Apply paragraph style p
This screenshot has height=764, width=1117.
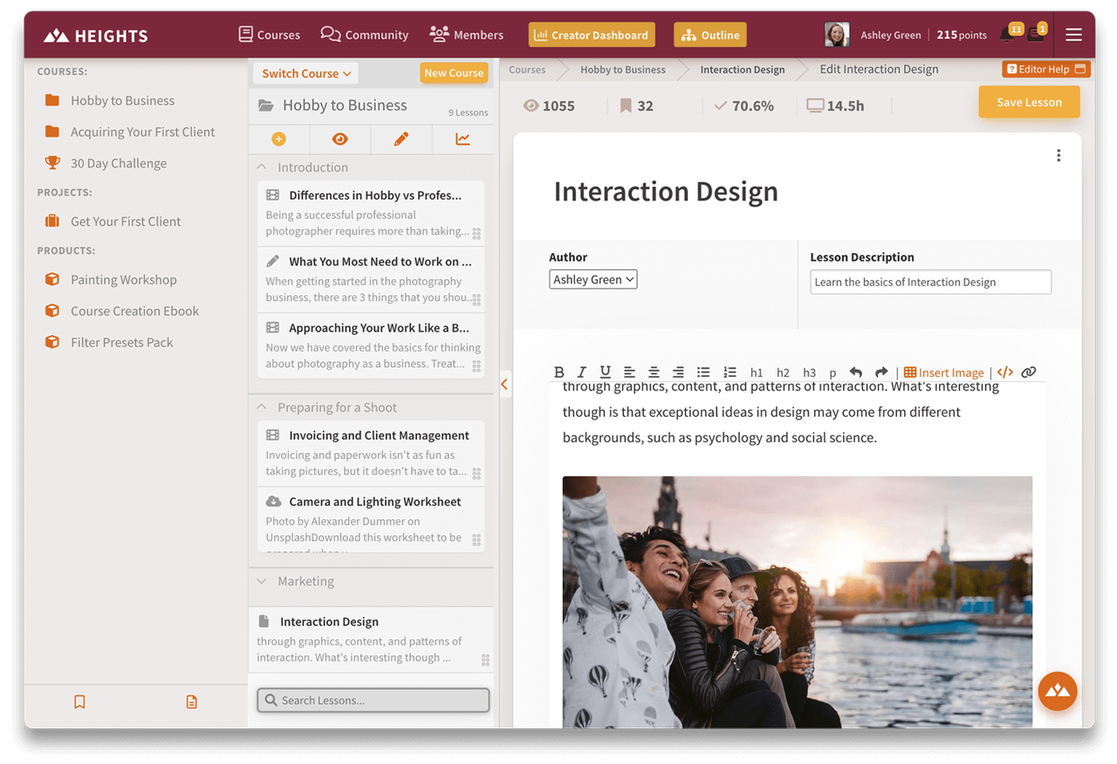833,372
